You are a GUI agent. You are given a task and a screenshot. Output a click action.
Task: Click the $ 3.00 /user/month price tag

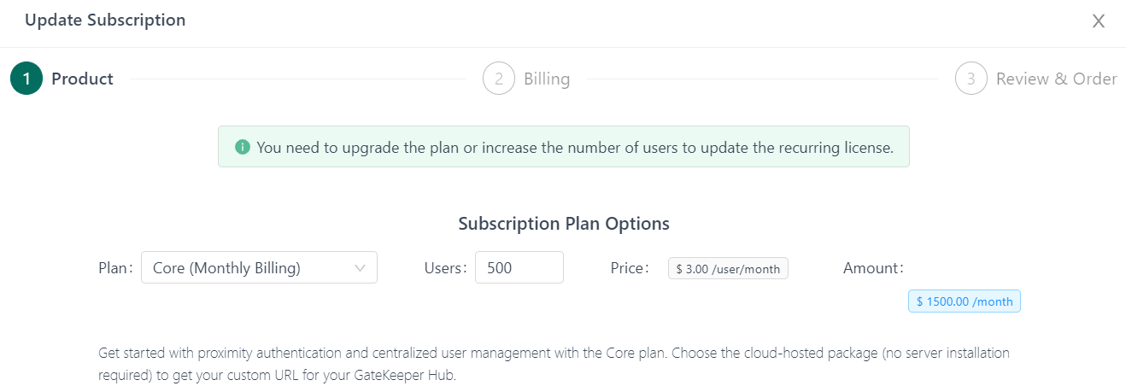click(728, 268)
